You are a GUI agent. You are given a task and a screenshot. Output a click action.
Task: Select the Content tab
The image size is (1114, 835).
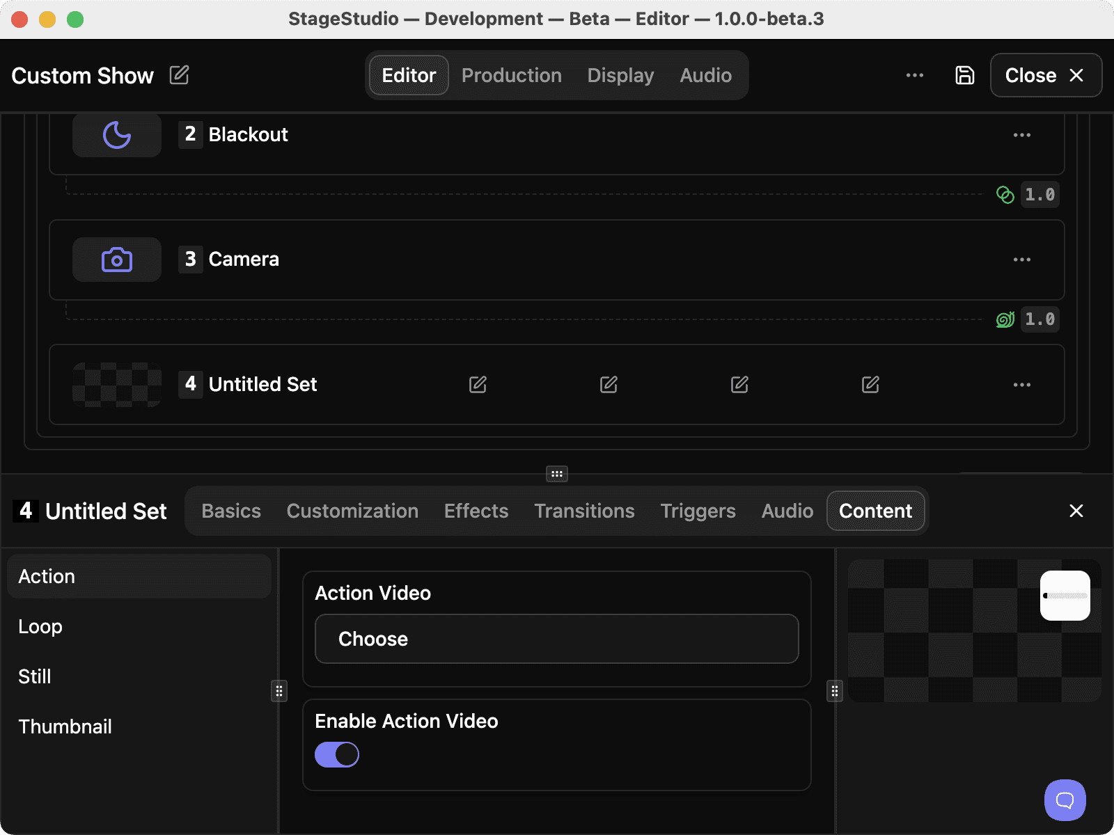tap(876, 511)
